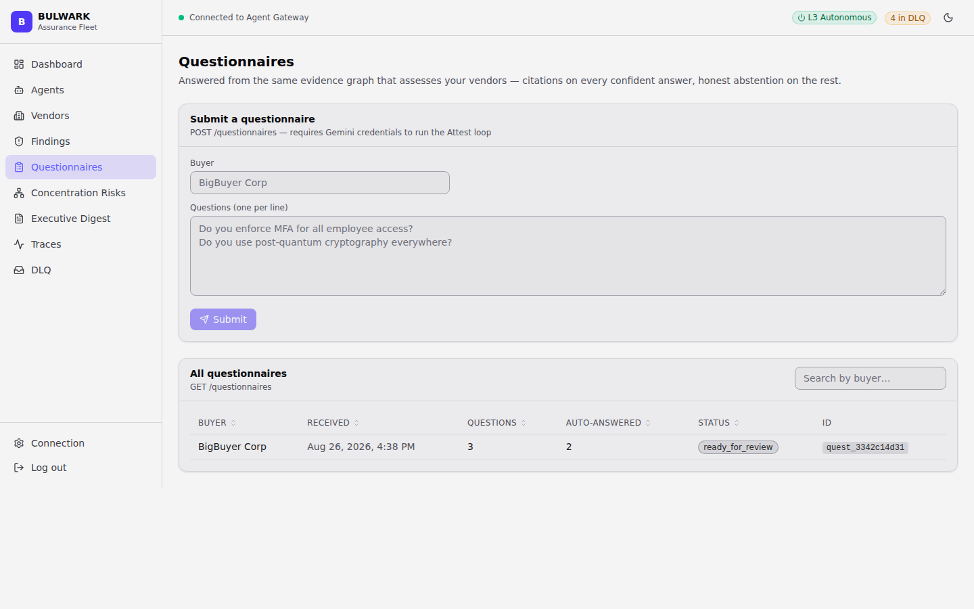The height and width of the screenshot is (609, 974).
Task: Click the Traces activity icon
Action: coord(19,244)
